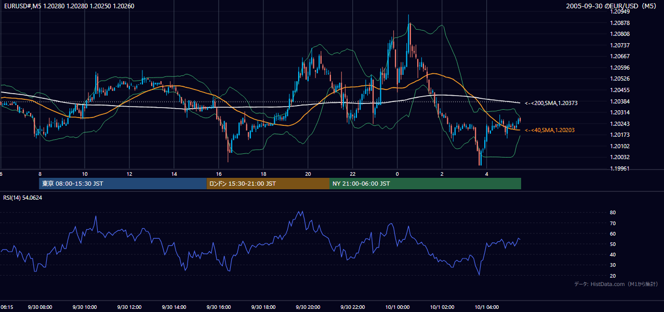The width and height of the screenshot is (664, 312).
Task: Click hour marker 14 below the price chart
Action: (174, 174)
